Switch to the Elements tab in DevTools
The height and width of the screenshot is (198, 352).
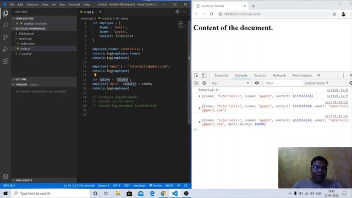tap(221, 75)
